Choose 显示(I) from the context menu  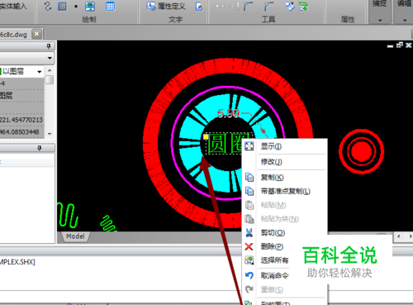pos(284,146)
